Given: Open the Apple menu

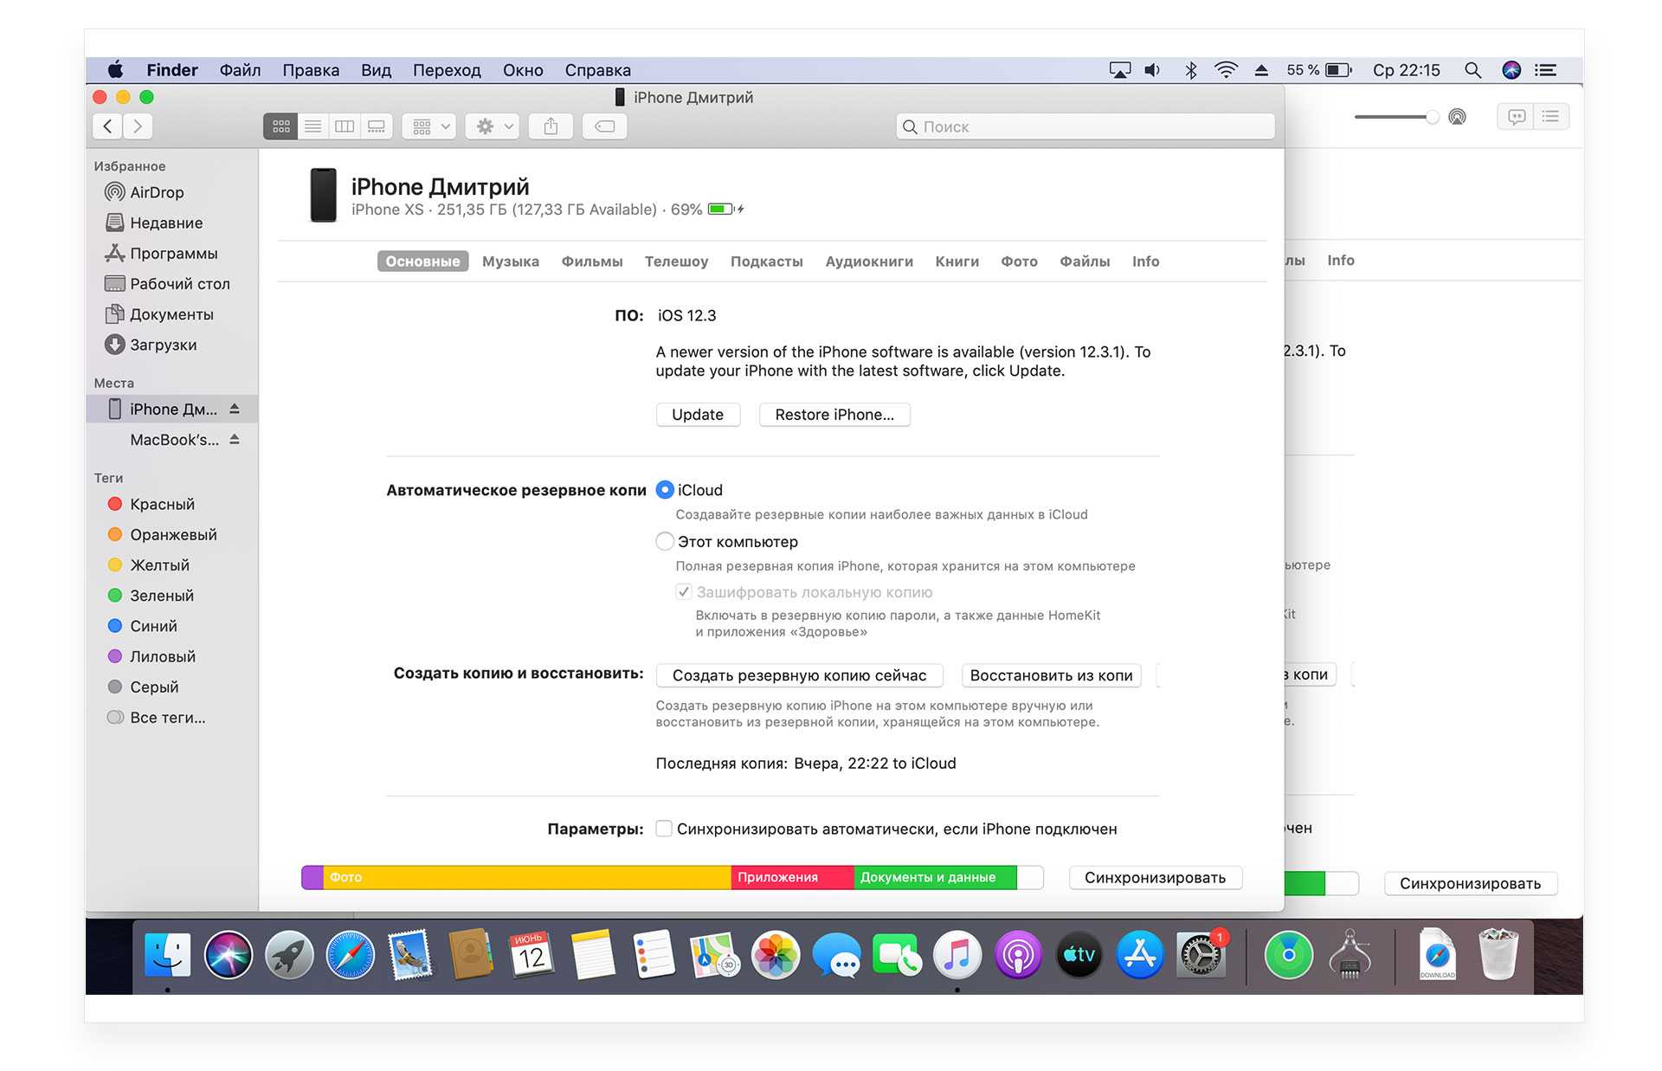Looking at the screenshot, I should (115, 70).
